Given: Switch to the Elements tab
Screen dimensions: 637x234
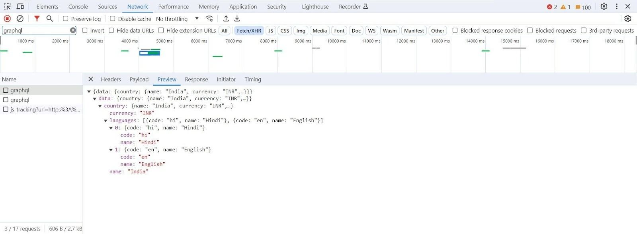Looking at the screenshot, I should (47, 7).
